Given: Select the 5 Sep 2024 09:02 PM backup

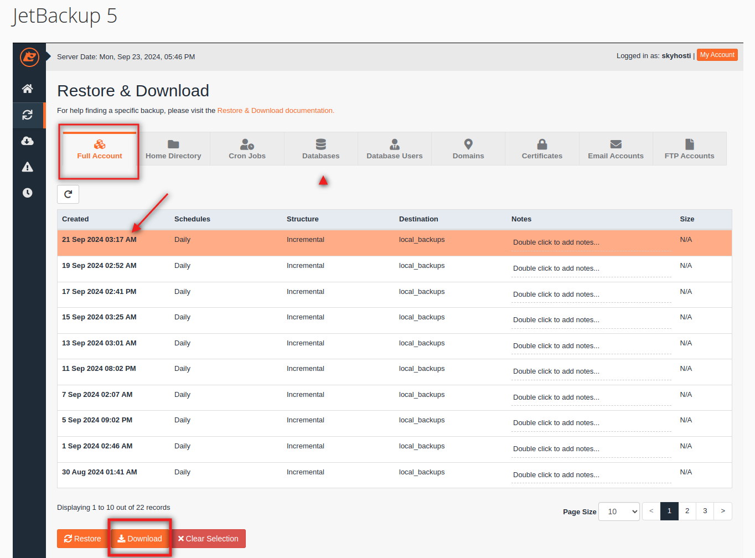Looking at the screenshot, I should pyautogui.click(x=394, y=423).
